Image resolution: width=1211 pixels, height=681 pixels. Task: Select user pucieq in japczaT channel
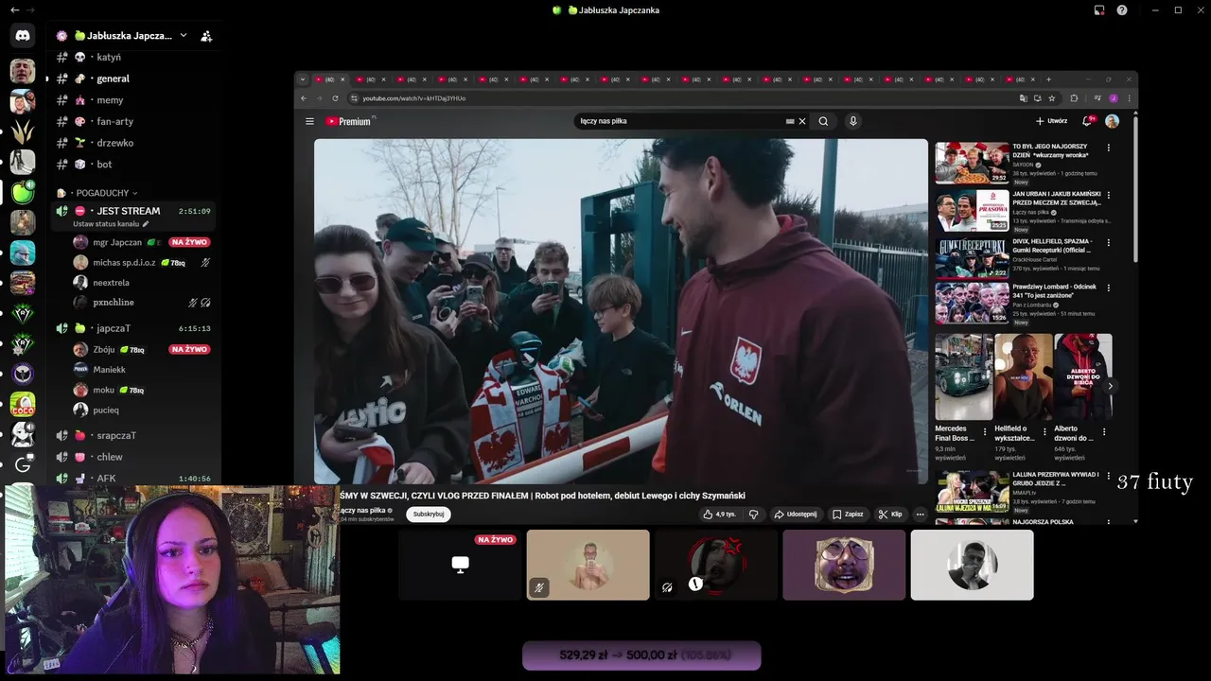tap(142, 410)
